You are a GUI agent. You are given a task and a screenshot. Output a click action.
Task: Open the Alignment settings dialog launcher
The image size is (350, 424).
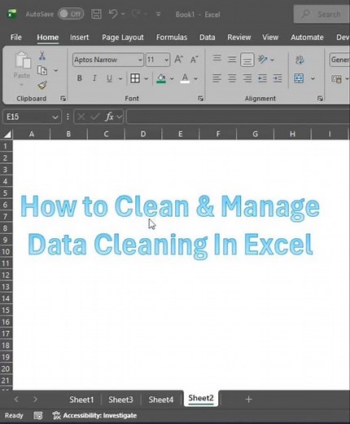click(320, 99)
